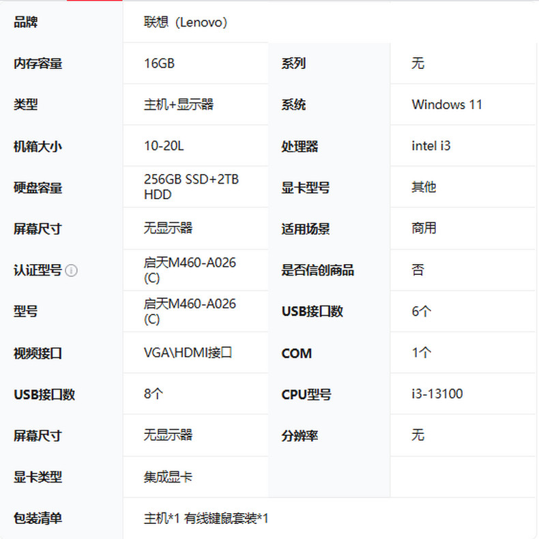
Task: Select the 主机*1 有线键鼠套装*1 value
Action: click(206, 519)
